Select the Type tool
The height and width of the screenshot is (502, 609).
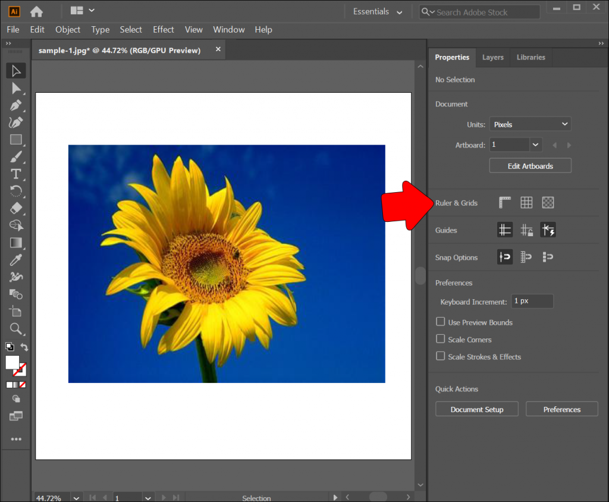(15, 174)
